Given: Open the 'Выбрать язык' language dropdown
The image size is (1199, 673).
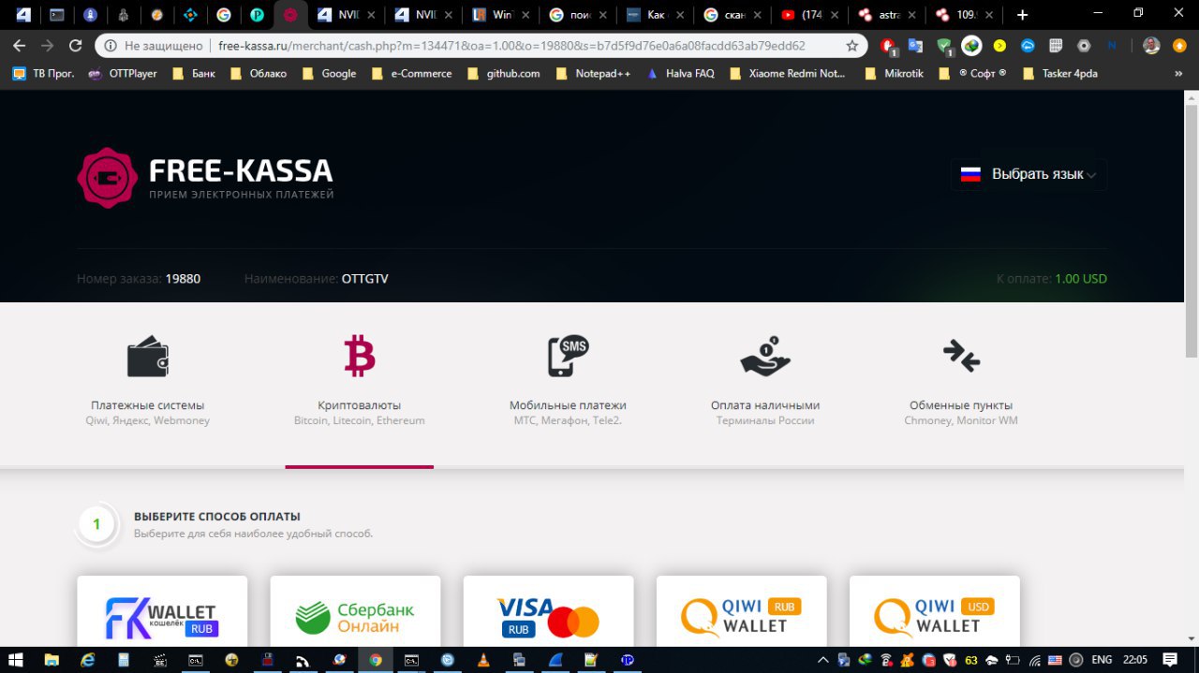Looking at the screenshot, I should point(1029,174).
